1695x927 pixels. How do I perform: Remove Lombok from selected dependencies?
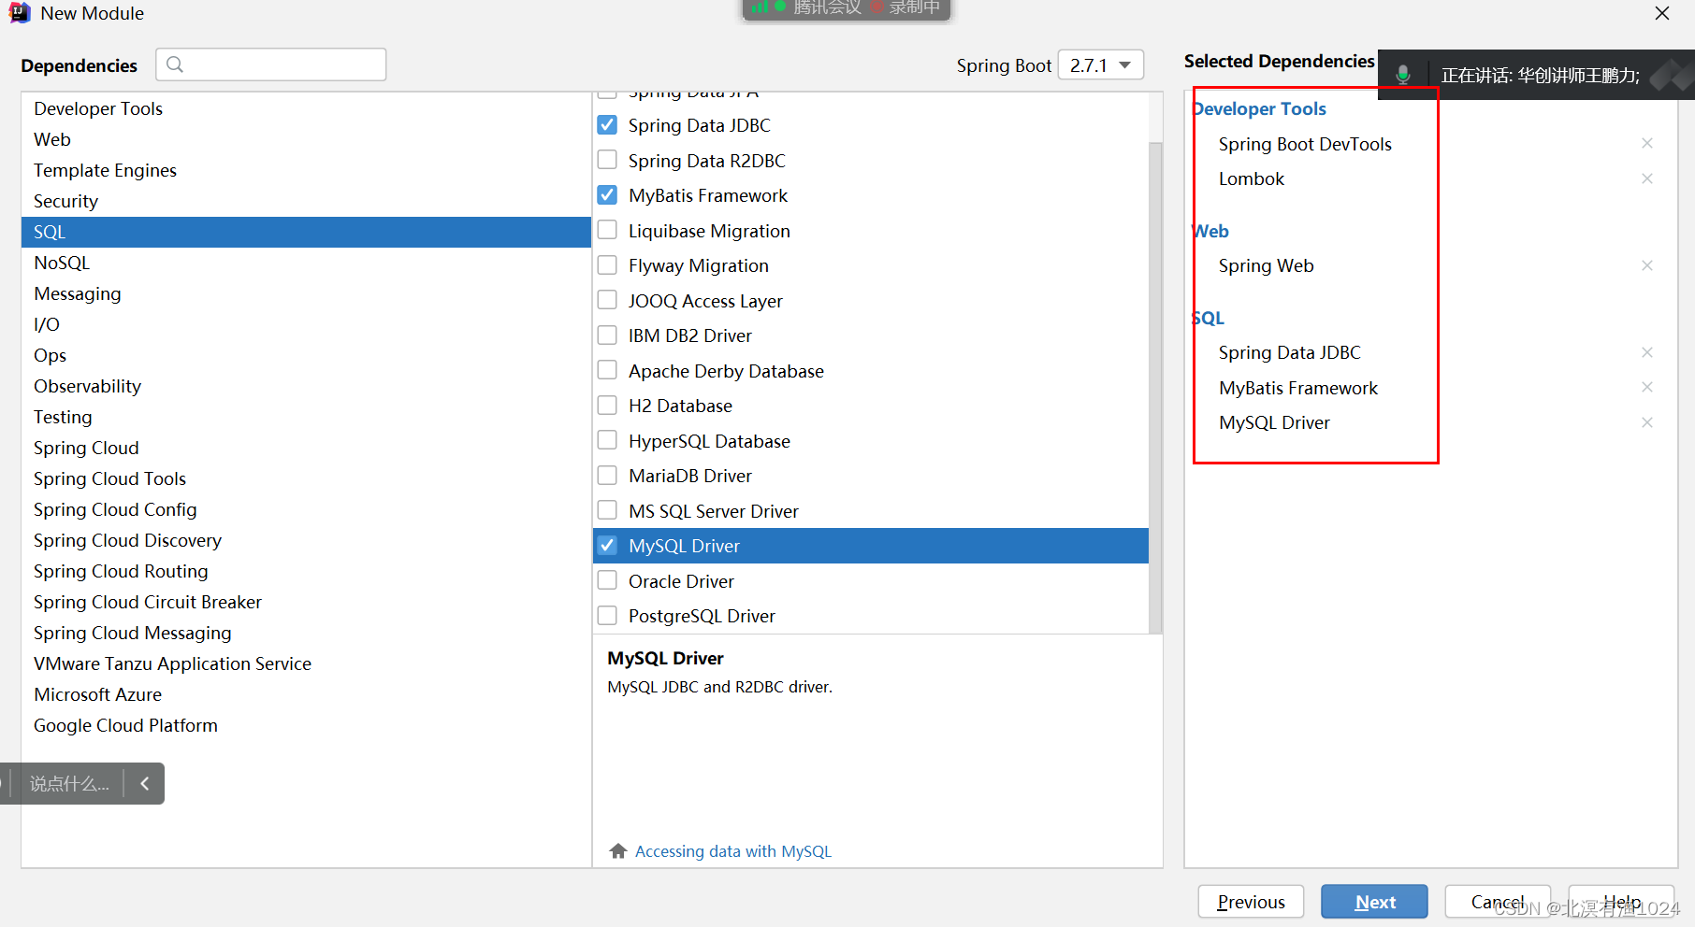pyautogui.click(x=1647, y=178)
